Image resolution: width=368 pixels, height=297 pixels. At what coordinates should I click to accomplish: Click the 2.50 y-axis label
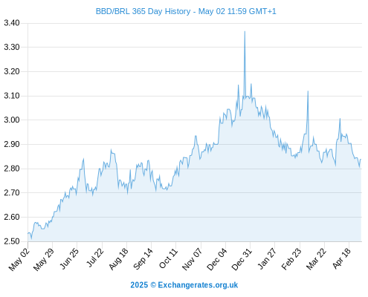[x=12, y=241]
